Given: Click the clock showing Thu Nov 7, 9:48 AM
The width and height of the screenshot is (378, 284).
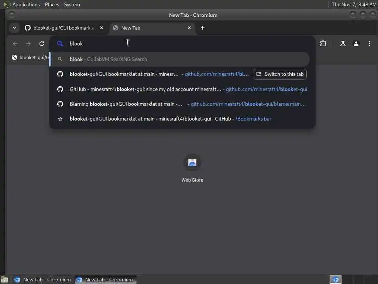Looking at the screenshot, I should point(354,4).
